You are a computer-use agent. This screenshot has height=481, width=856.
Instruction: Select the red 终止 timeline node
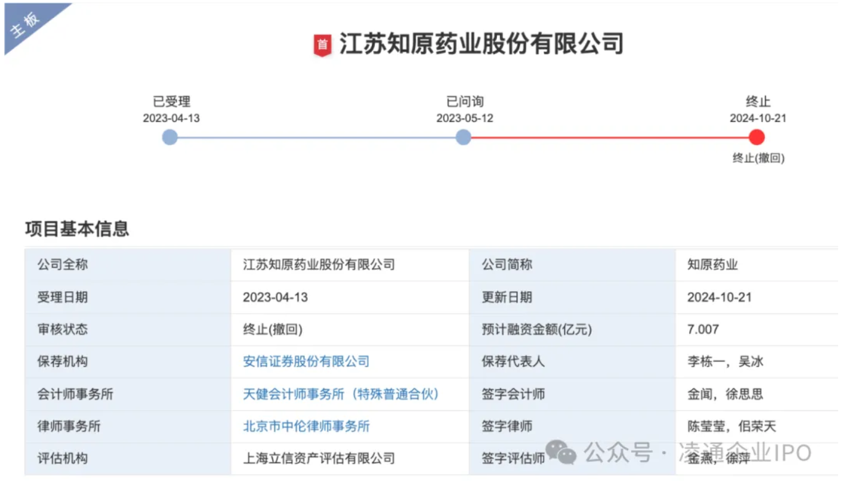click(x=757, y=137)
